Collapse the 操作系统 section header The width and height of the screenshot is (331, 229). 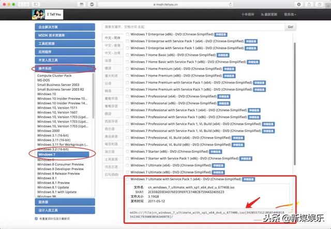point(65,68)
